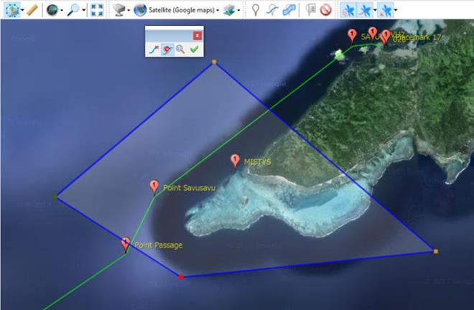The image size is (474, 310).
Task: Toggle the highlighted placemark-path mode button
Action: pos(167,50)
